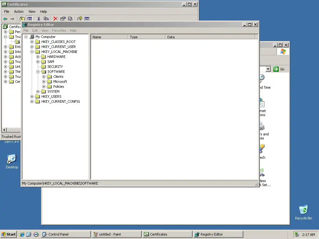Image resolution: width=319 pixels, height=239 pixels.
Task: Open the Action menu in Certificates
Action: (x=19, y=12)
